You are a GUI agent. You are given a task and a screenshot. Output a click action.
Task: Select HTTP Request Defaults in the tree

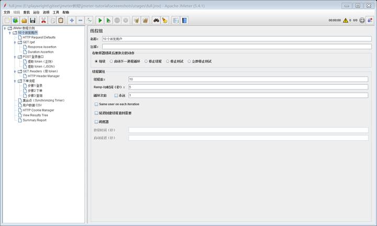pyautogui.click(x=39, y=38)
